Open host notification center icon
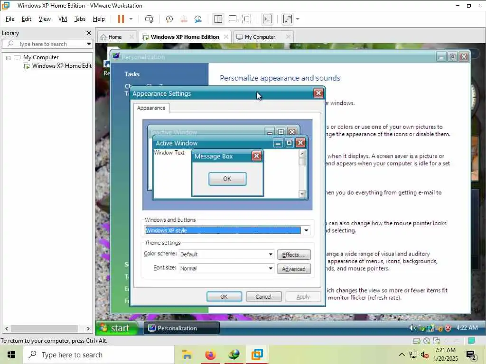 tap(471, 355)
